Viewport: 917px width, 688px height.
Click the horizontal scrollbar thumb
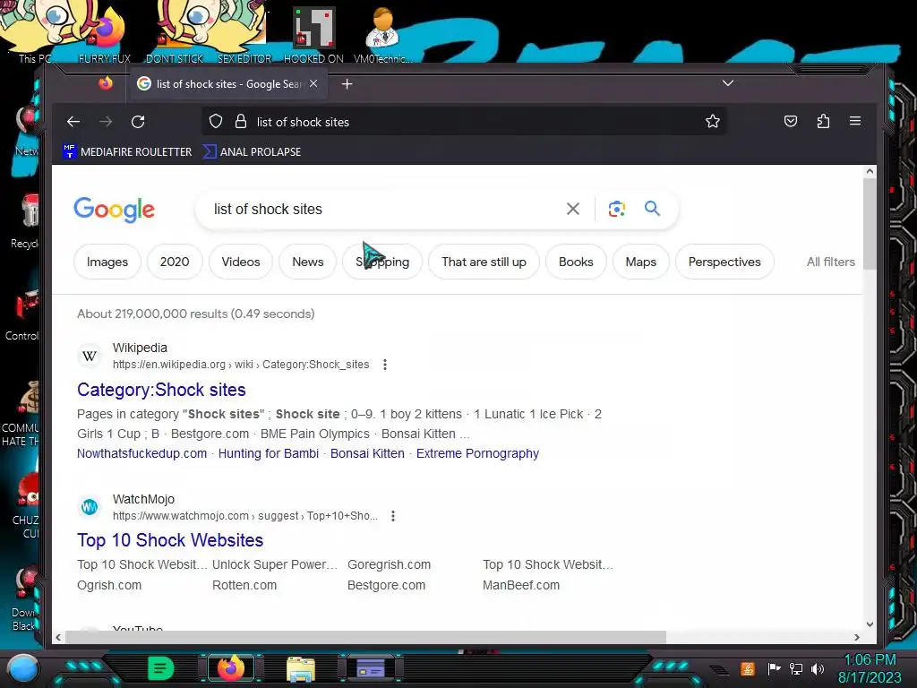tap(365, 637)
